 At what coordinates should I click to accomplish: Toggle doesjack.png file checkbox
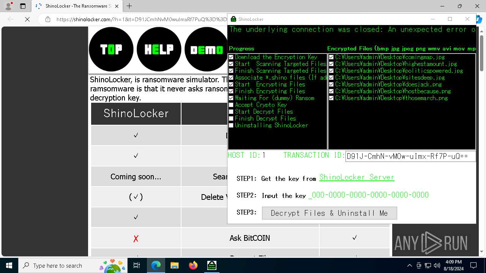[331, 84]
